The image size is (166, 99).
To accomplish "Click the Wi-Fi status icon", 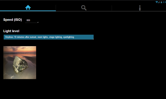I will coord(157,2).
